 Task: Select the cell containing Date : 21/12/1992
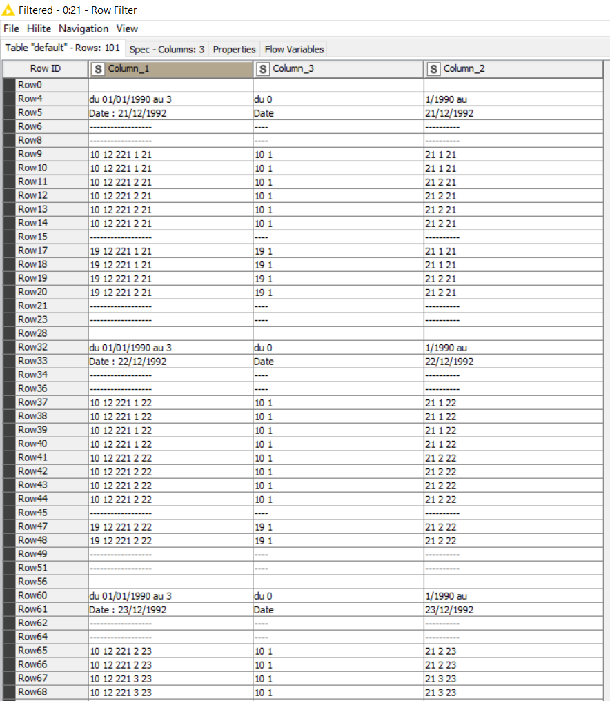pyautogui.click(x=138, y=112)
